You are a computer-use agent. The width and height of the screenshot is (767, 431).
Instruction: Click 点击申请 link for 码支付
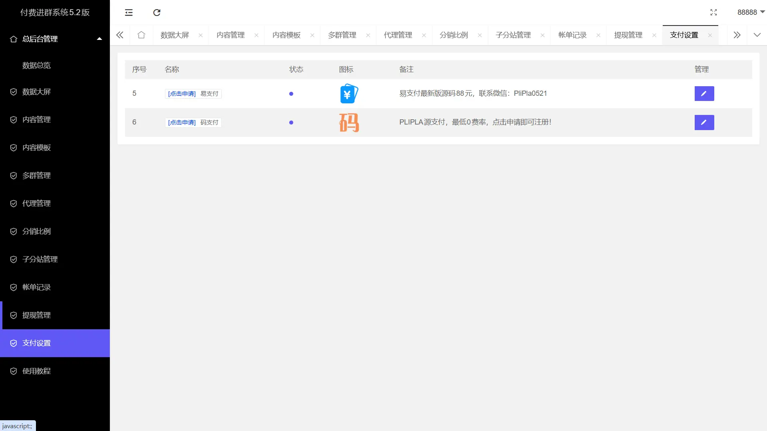pos(182,123)
